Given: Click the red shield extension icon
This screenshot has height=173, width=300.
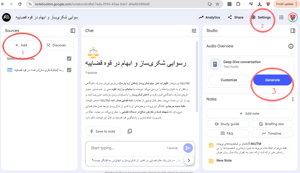Looking at the screenshot, I should (268, 4).
